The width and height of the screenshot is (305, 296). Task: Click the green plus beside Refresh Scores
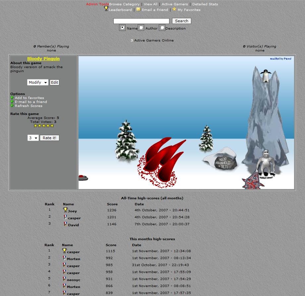12,106
